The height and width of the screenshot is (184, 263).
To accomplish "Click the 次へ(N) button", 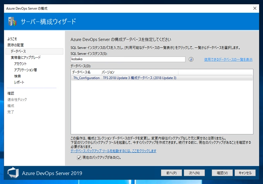I will click(194, 173).
